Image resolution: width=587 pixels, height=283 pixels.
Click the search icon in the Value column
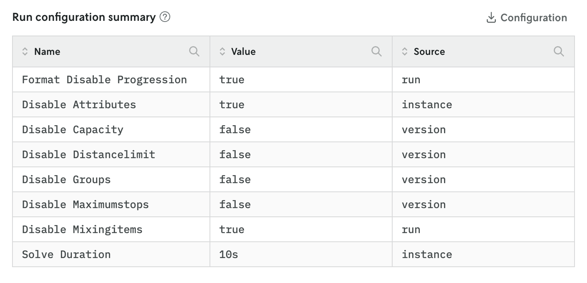[x=376, y=51]
